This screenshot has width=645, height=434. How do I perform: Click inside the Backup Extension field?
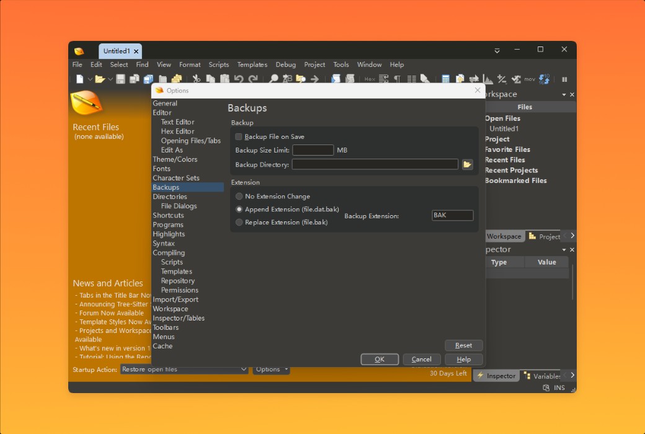[x=452, y=215]
